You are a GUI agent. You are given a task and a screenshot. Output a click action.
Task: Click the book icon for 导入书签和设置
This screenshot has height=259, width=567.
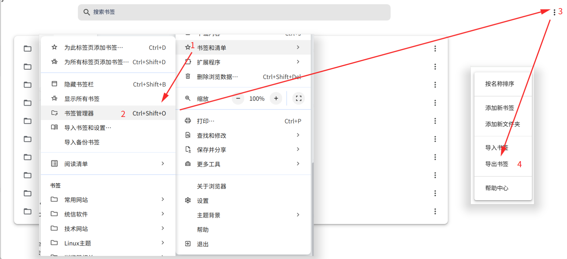54,127
